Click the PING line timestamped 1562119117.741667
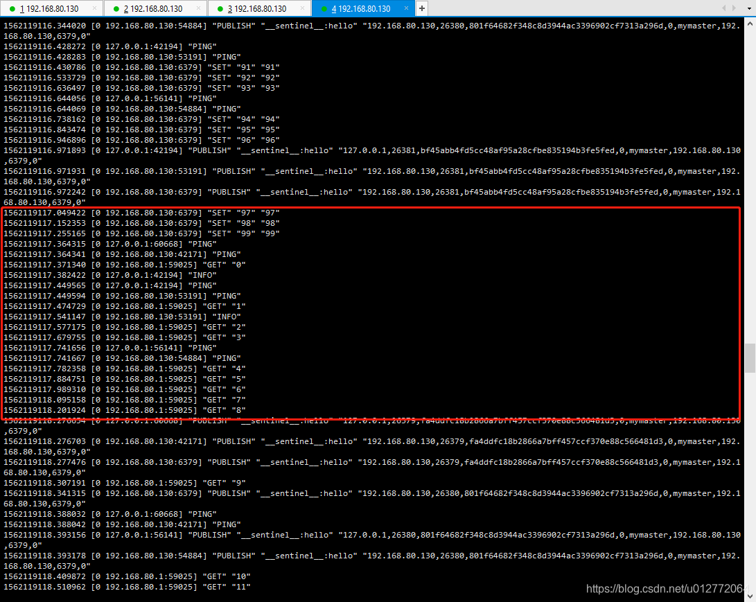This screenshot has width=756, height=602. pos(123,358)
